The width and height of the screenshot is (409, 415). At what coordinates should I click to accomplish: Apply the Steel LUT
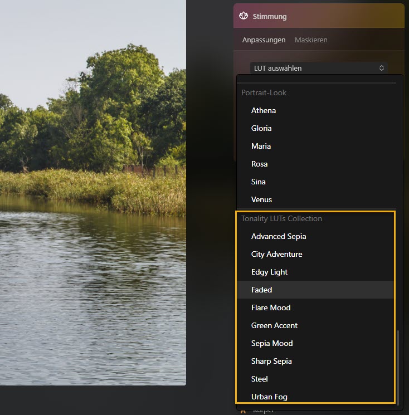(x=315, y=379)
